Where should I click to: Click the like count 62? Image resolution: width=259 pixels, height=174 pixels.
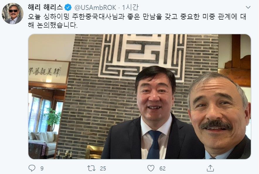[163, 168]
